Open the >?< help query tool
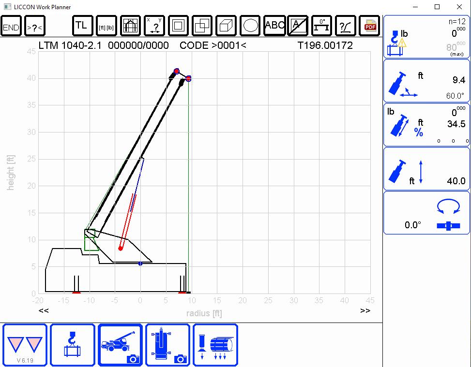Viewport: 471px width, 367px height. tap(34, 26)
